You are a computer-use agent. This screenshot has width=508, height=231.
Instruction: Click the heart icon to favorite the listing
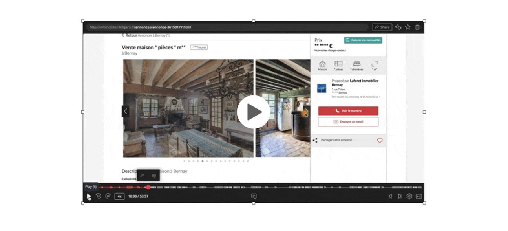pyautogui.click(x=380, y=140)
